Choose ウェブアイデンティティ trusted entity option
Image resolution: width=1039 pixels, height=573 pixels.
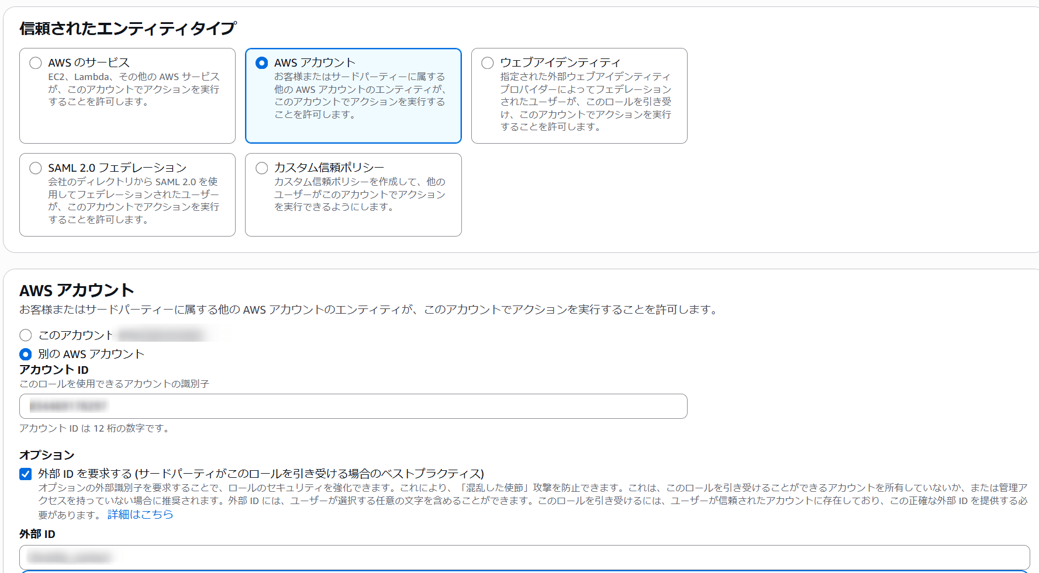click(x=488, y=63)
